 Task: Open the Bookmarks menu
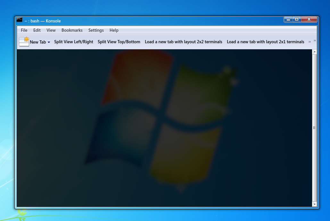click(x=72, y=30)
